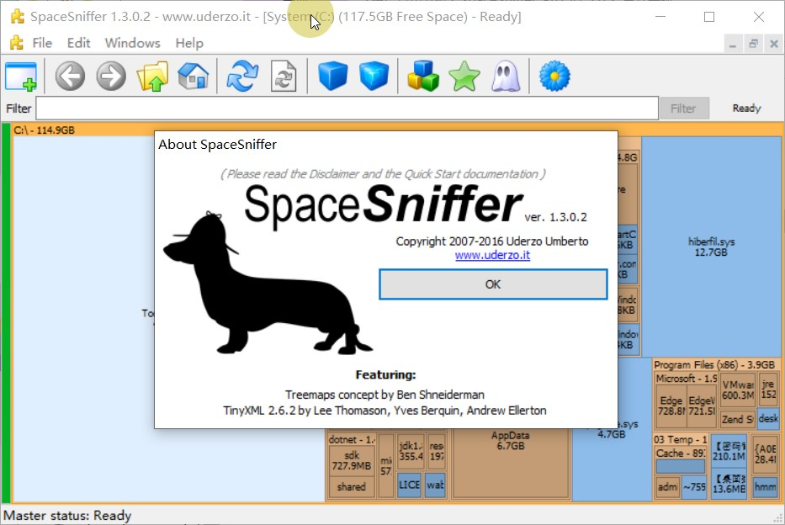Click inside the Filter input field

coord(337,108)
